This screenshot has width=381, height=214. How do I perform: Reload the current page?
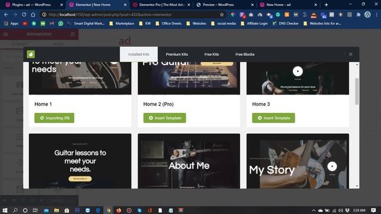coord(24,14)
